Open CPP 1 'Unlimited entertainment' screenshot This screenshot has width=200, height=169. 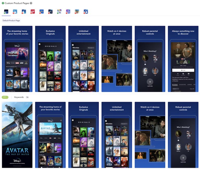[117, 135]
